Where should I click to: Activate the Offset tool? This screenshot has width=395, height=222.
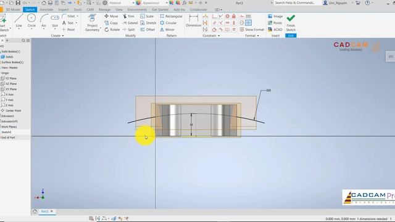(x=148, y=30)
